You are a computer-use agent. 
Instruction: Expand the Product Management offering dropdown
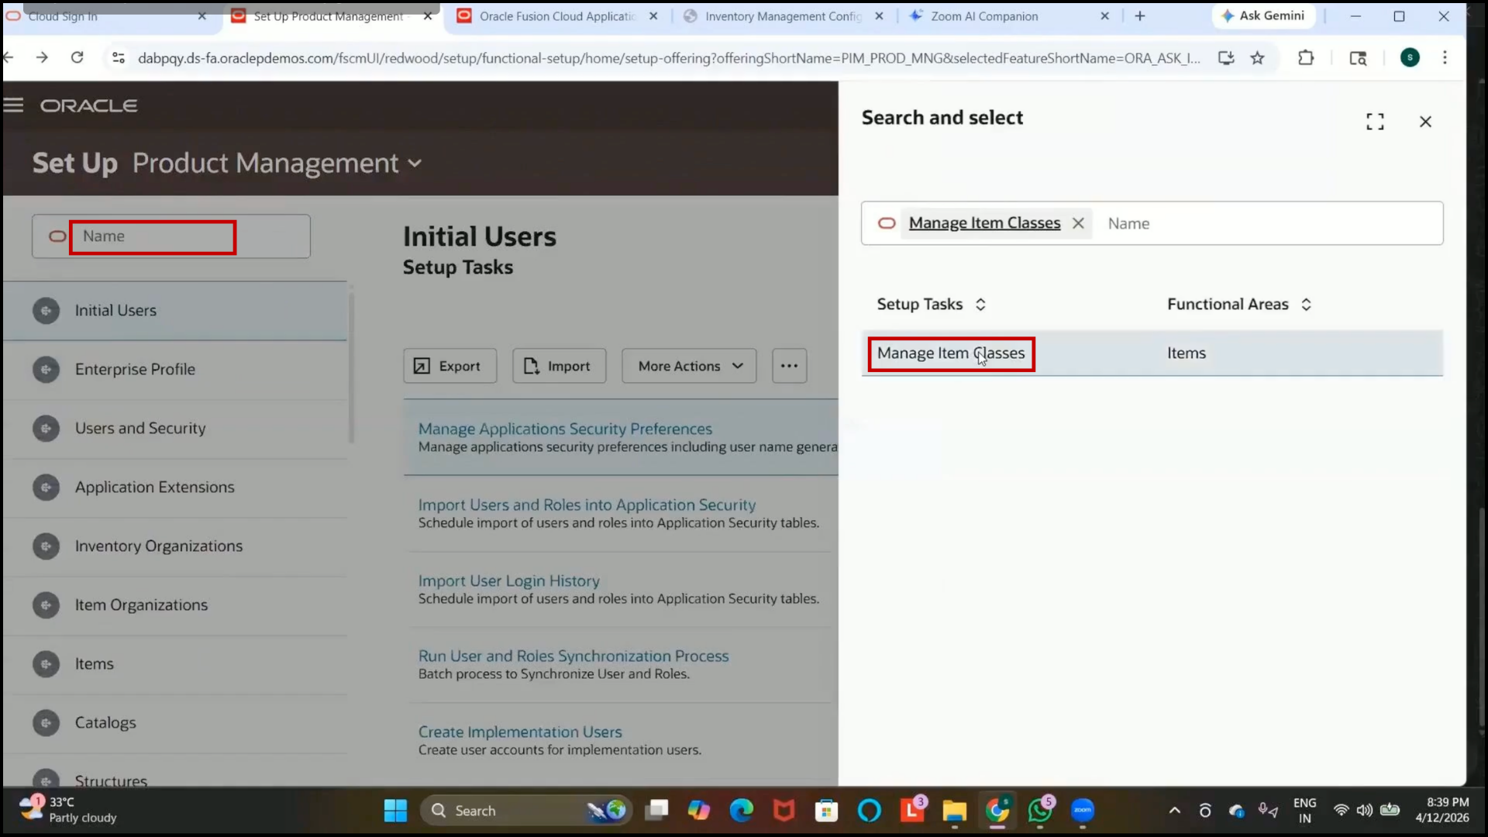point(415,164)
